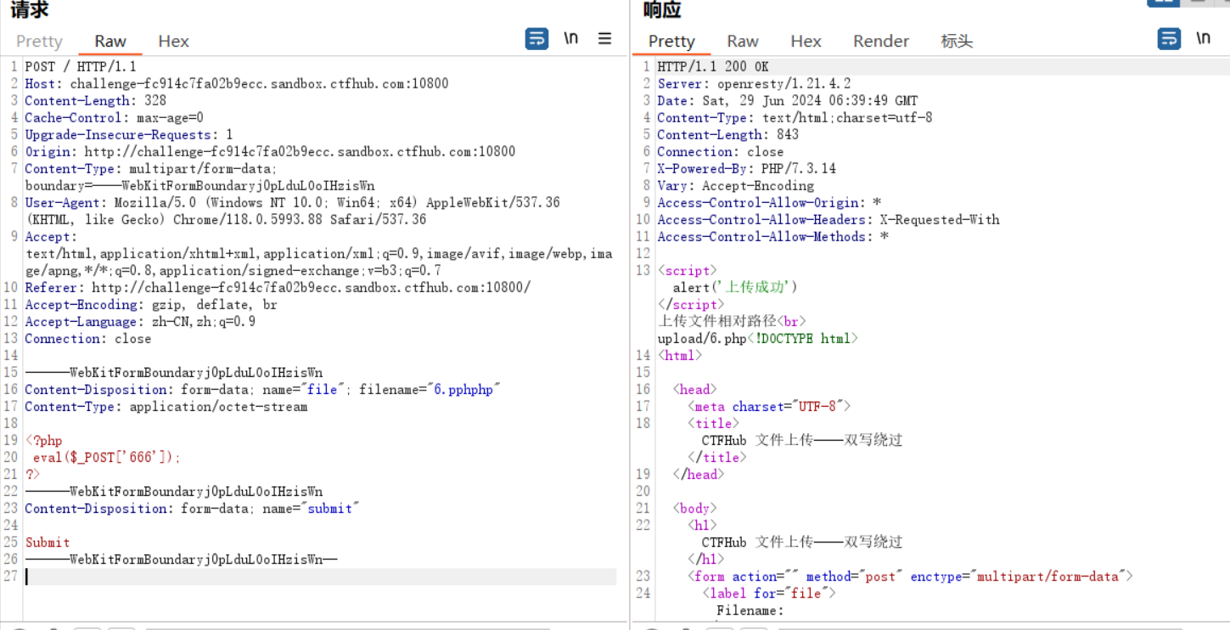The width and height of the screenshot is (1230, 630).
Task: Place cursor on empty line 27 of request
Action: [320, 577]
